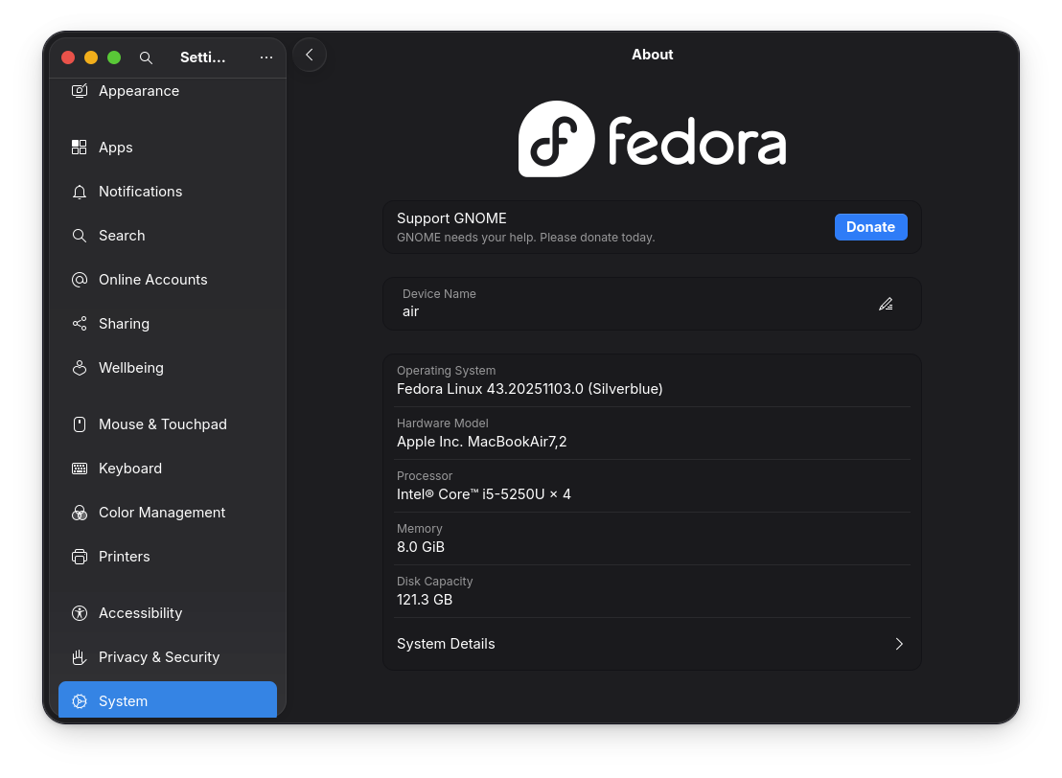Select the Keyboard icon in the sidebar

tap(79, 468)
